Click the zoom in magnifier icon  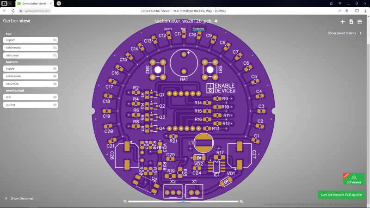point(241,202)
